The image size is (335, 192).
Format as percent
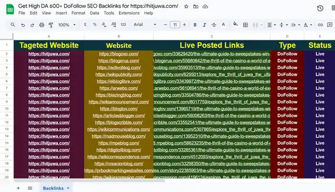(95, 24)
